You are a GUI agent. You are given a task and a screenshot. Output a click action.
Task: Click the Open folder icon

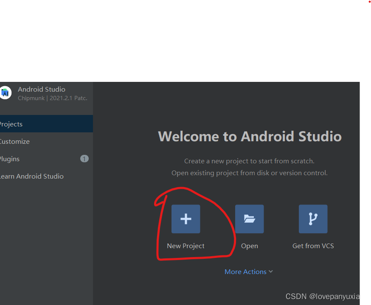coord(249,219)
